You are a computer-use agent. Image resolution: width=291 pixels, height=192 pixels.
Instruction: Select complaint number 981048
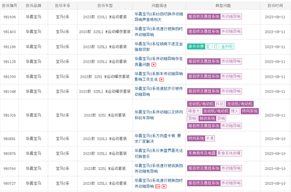click(10, 91)
